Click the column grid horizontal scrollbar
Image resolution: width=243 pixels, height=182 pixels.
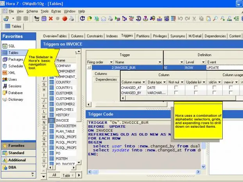pos(180,98)
